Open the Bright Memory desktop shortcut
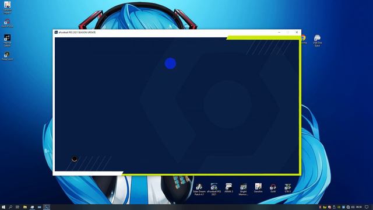Image resolution: width=373 pixels, height=210 pixels. point(244,189)
